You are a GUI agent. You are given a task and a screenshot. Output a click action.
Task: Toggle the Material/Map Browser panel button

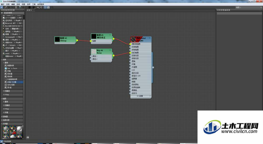(45, 7)
